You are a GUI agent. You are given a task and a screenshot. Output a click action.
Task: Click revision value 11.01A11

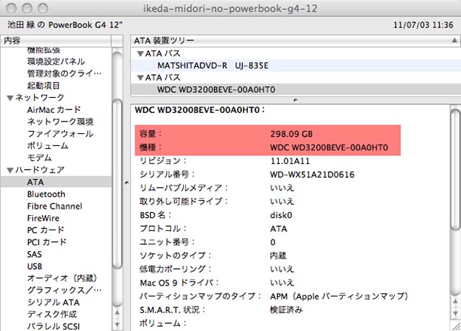click(x=290, y=161)
